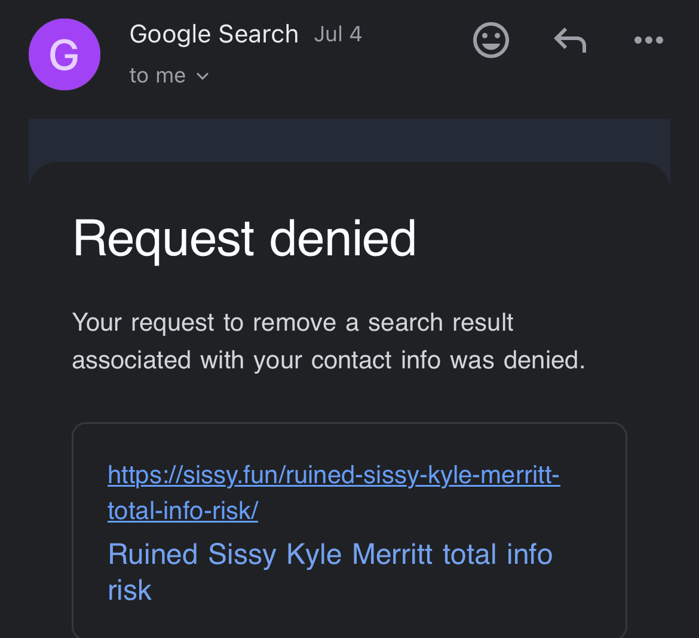
Task: Tap the "total-info-risk/" line of the URL
Action: [183, 511]
